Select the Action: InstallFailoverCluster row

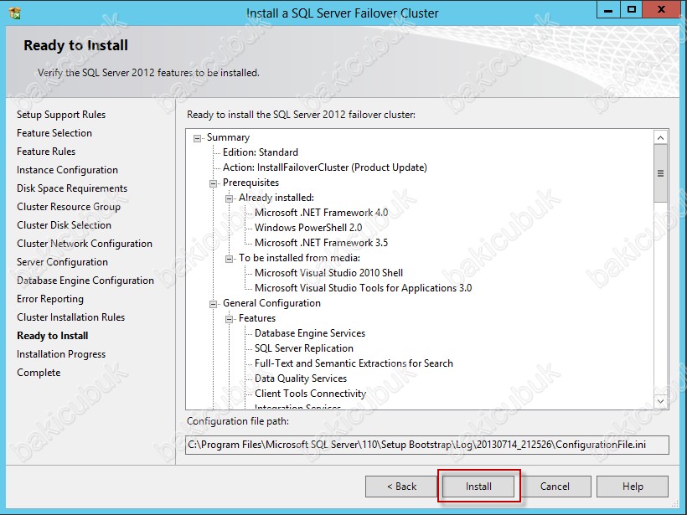pos(325,167)
